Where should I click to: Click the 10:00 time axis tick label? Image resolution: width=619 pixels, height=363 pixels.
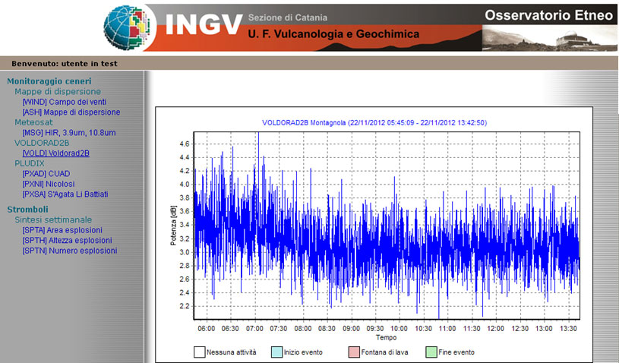399,328
